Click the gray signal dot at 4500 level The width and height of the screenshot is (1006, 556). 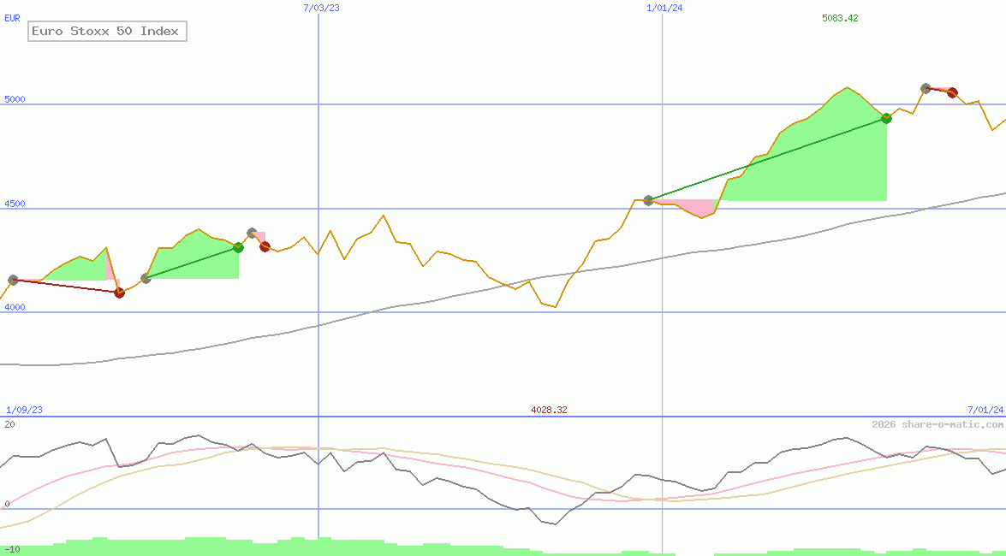[x=648, y=200]
